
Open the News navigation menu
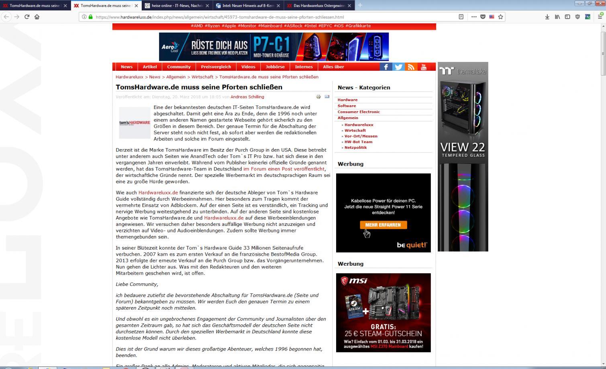click(x=127, y=67)
